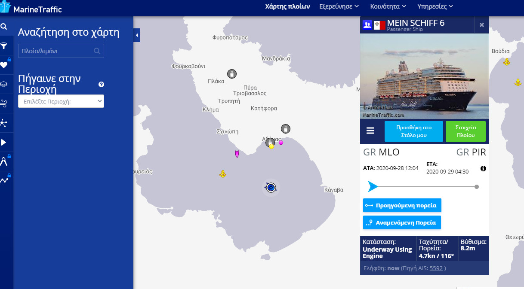Viewport: 524px width, 289px height.
Task: Open AIS source link 5592
Action: click(x=436, y=268)
